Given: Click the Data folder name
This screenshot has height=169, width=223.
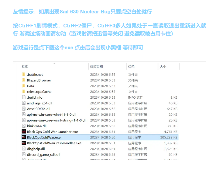Looking at the screenshot, I should [30, 86].
